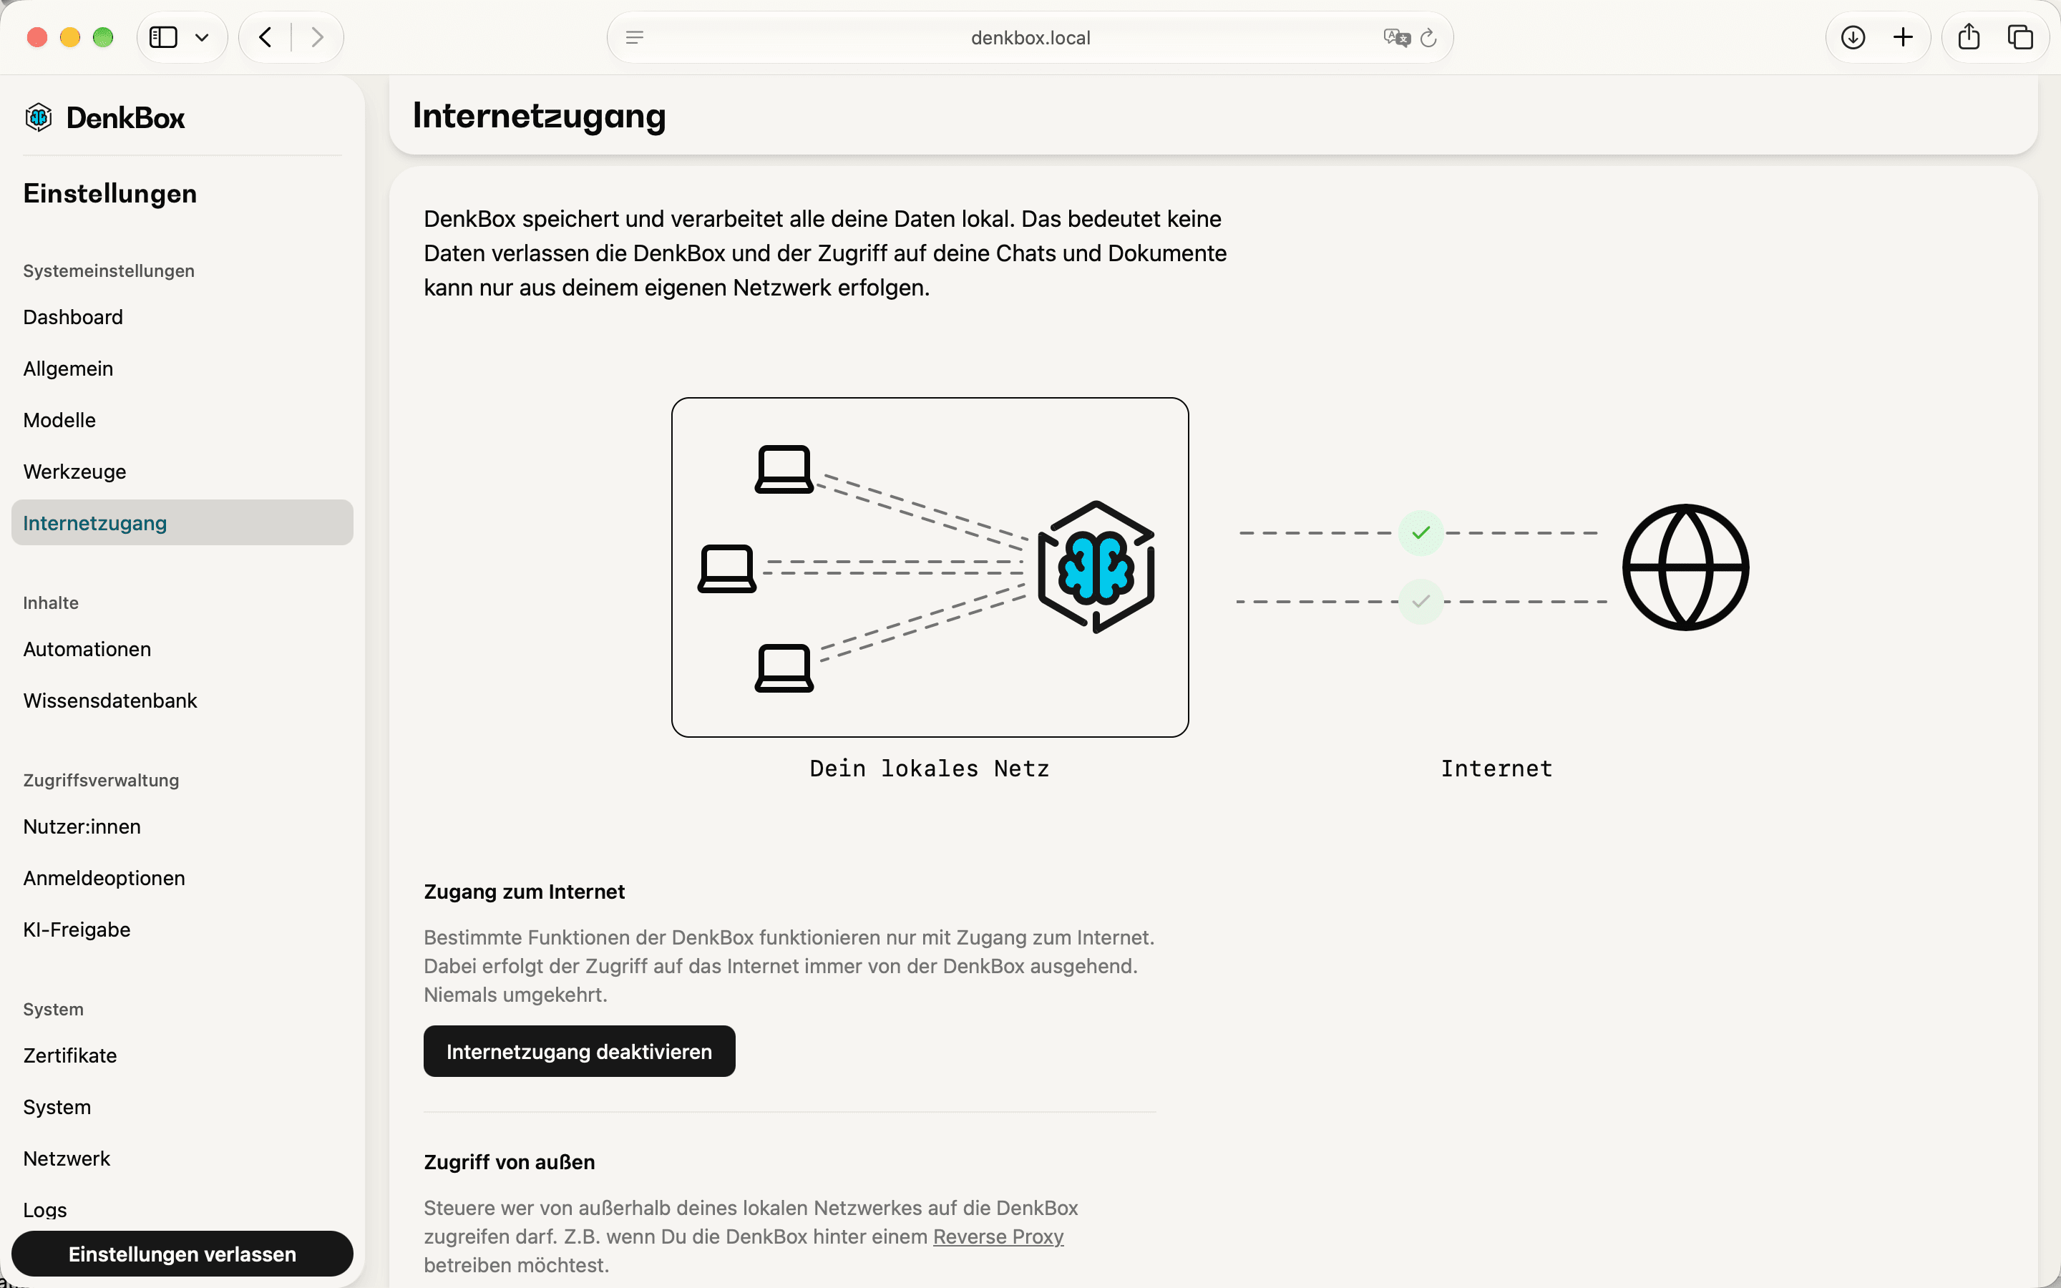
Task: Show downloads with the download icon
Action: (x=1853, y=37)
